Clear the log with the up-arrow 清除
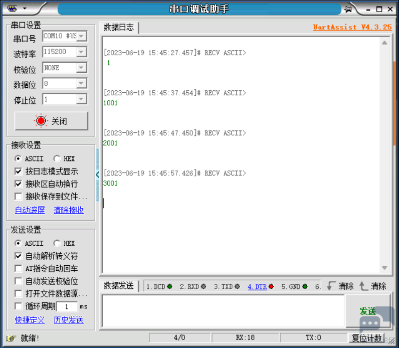 [x=373, y=286]
